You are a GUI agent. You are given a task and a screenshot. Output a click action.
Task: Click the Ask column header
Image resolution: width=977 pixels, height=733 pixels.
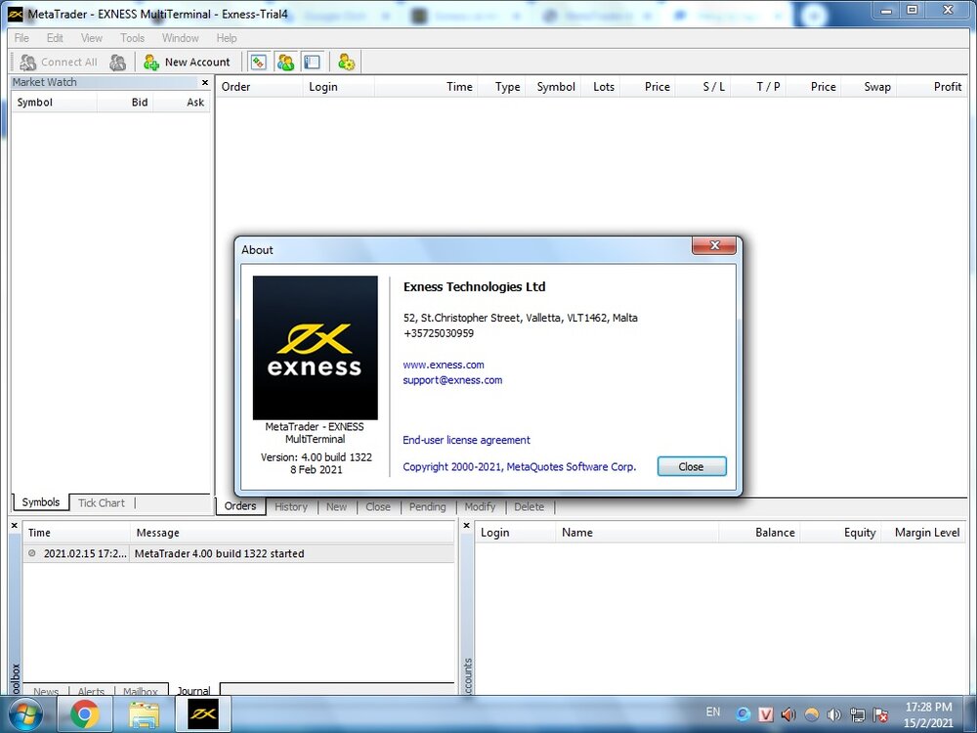pyautogui.click(x=182, y=103)
